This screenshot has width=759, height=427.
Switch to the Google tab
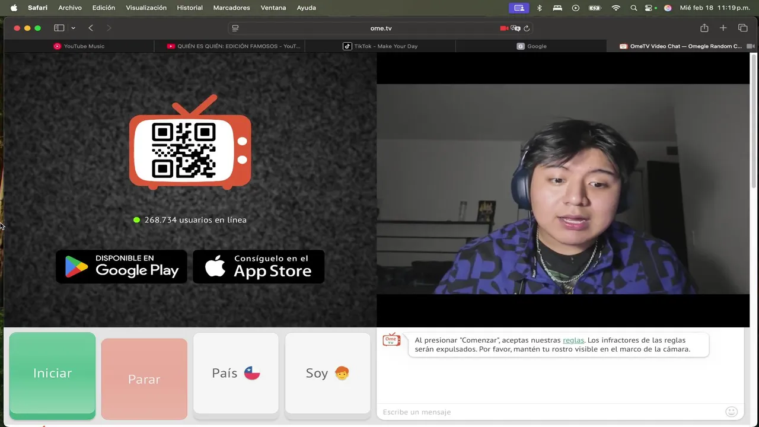click(531, 46)
